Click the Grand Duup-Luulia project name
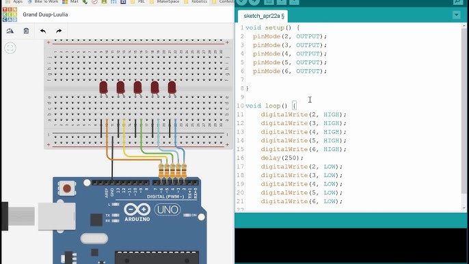 [x=45, y=14]
